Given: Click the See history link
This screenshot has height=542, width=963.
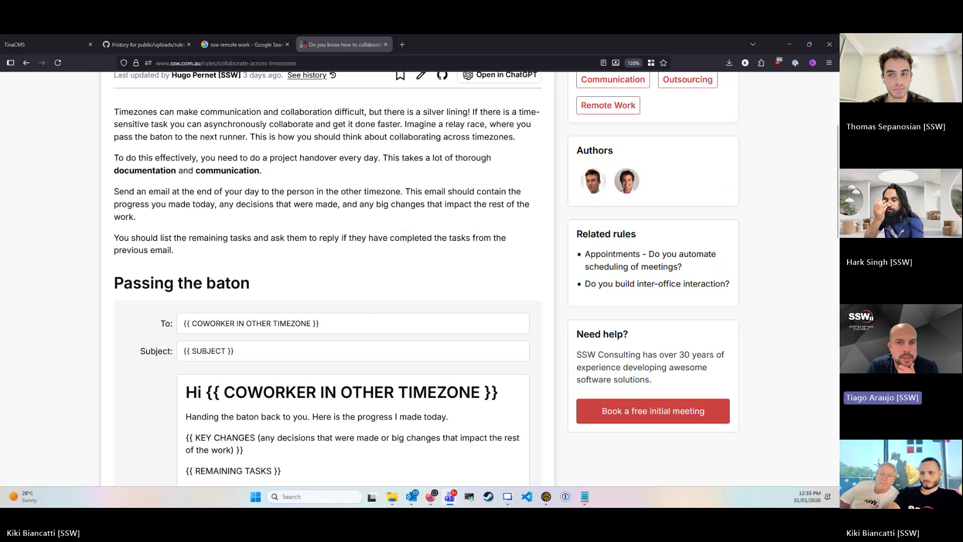Looking at the screenshot, I should pyautogui.click(x=306, y=75).
